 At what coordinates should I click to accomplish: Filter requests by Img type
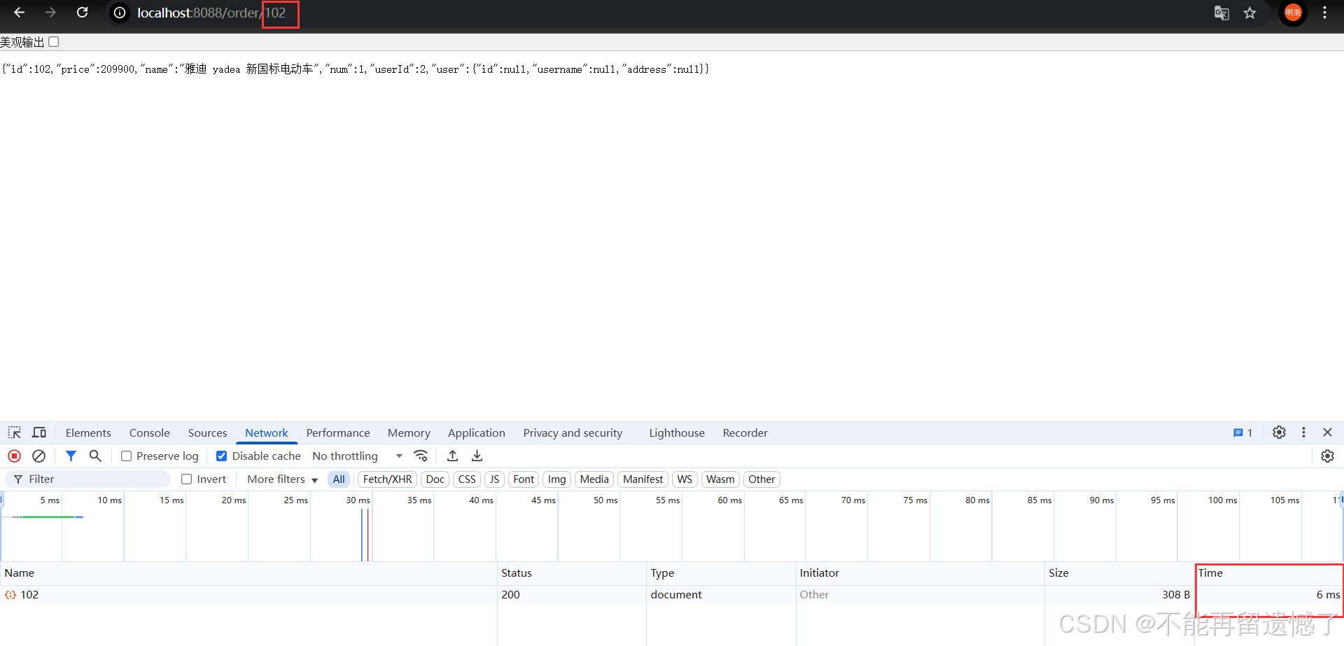pos(556,479)
